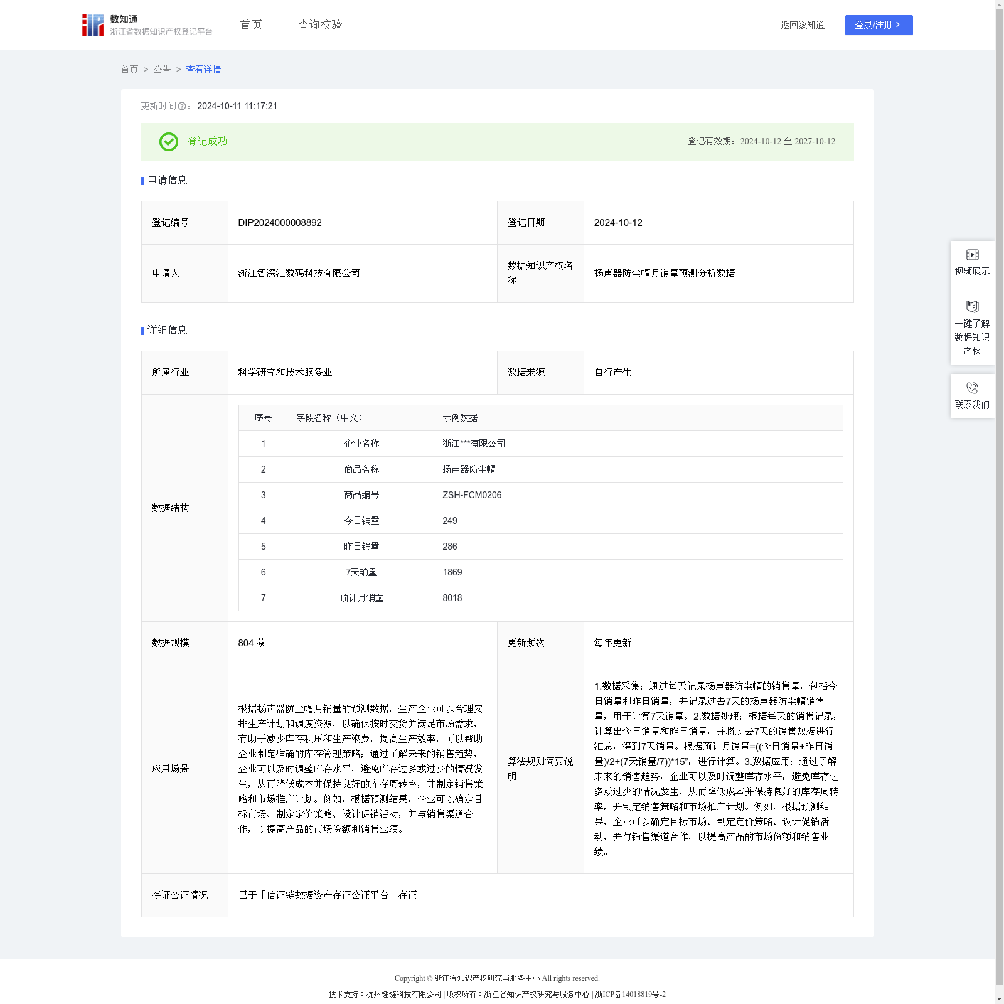Click the 登录/注册 button

pyautogui.click(x=878, y=25)
